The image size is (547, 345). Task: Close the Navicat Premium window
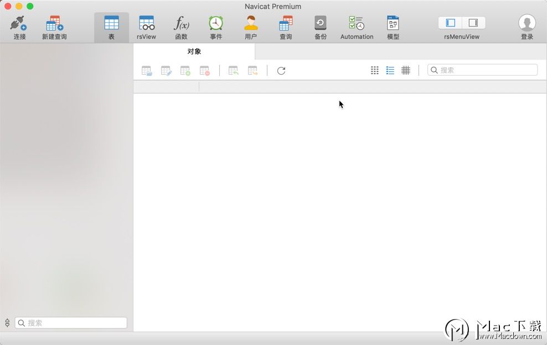tap(8, 6)
